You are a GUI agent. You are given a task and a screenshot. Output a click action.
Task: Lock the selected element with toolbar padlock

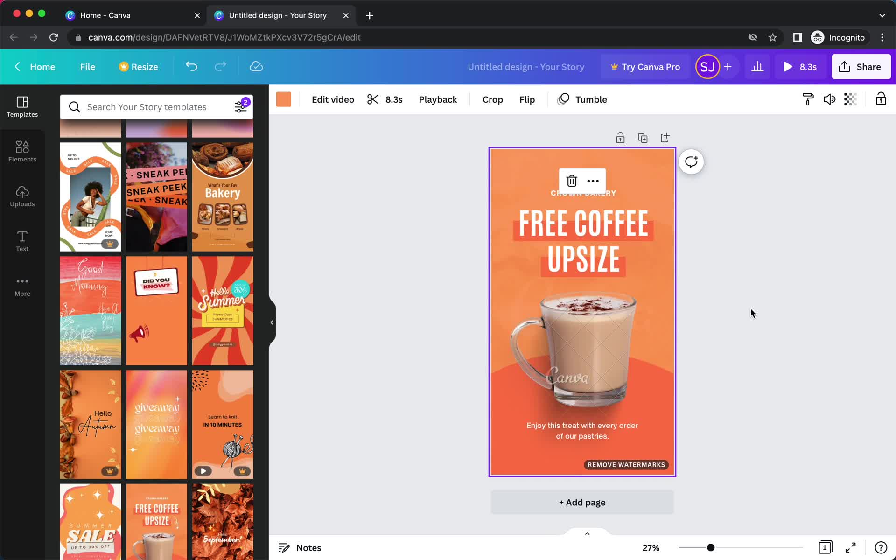pyautogui.click(x=881, y=99)
